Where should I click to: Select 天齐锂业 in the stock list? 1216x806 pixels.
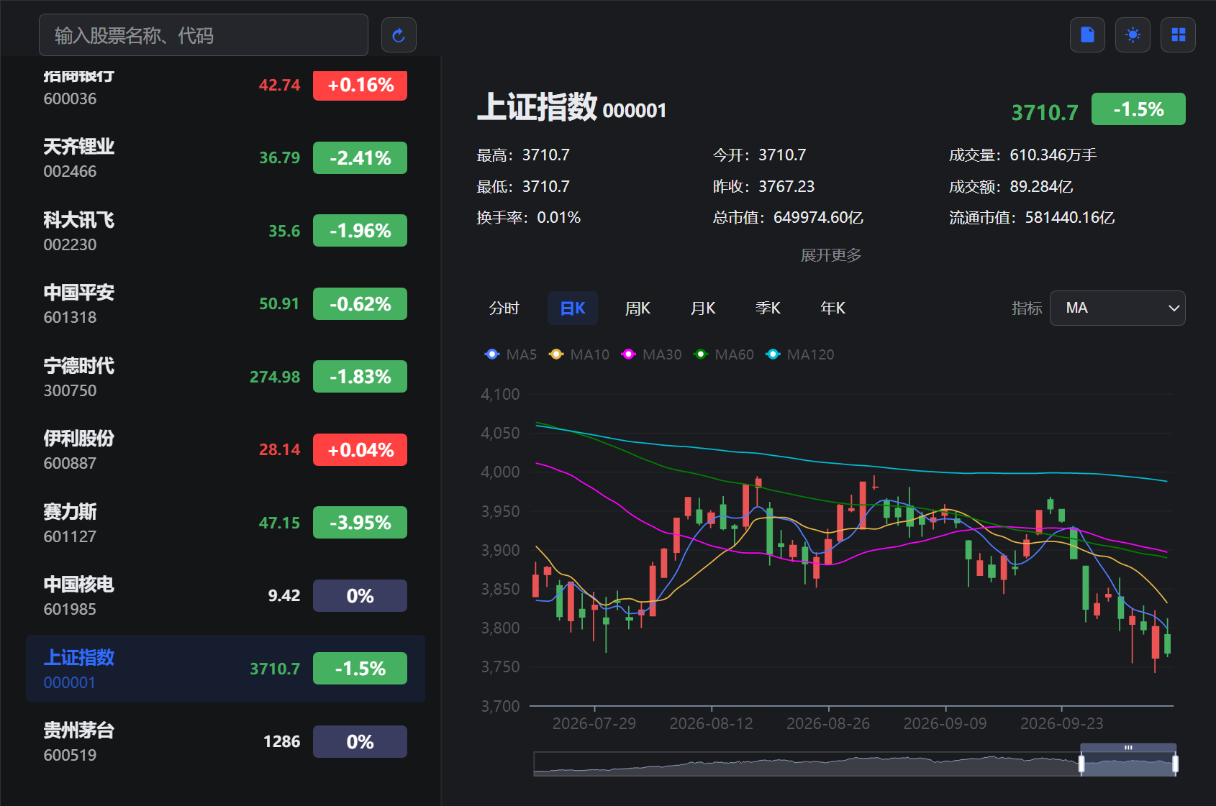[225, 158]
